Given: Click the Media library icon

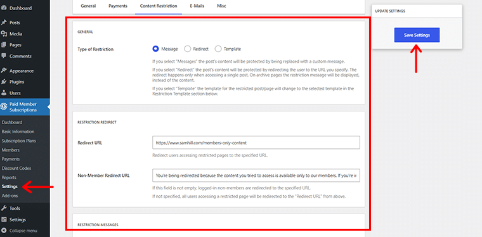Looking at the screenshot, I should [x=3, y=34].
